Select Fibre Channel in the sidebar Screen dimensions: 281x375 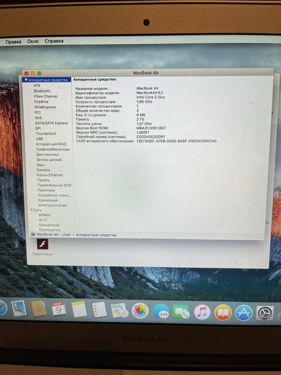tap(45, 96)
